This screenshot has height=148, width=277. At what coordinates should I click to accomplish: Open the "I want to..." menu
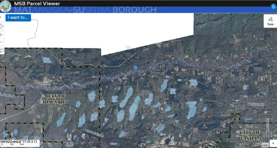[18, 18]
